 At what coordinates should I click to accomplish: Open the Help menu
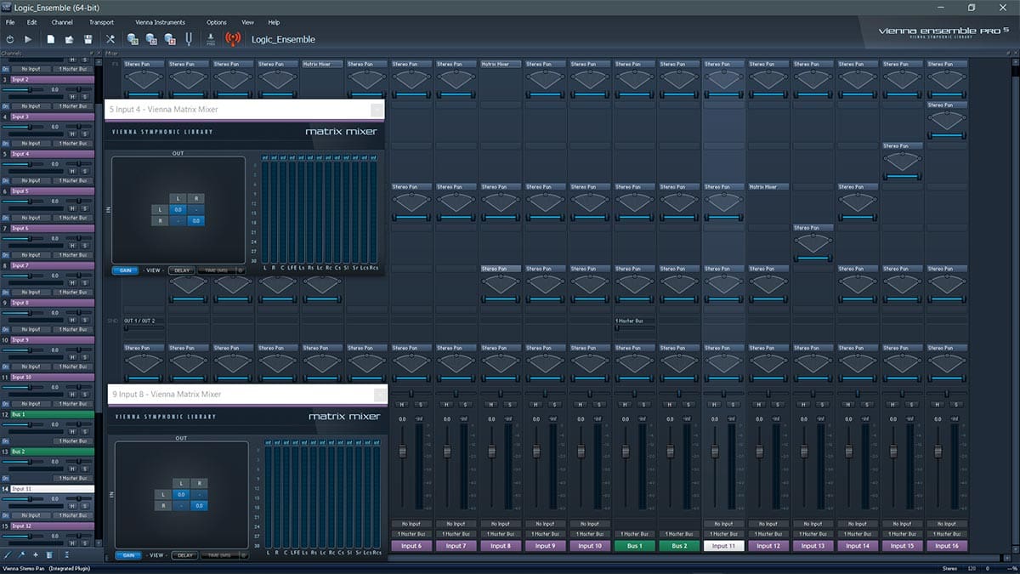[274, 22]
